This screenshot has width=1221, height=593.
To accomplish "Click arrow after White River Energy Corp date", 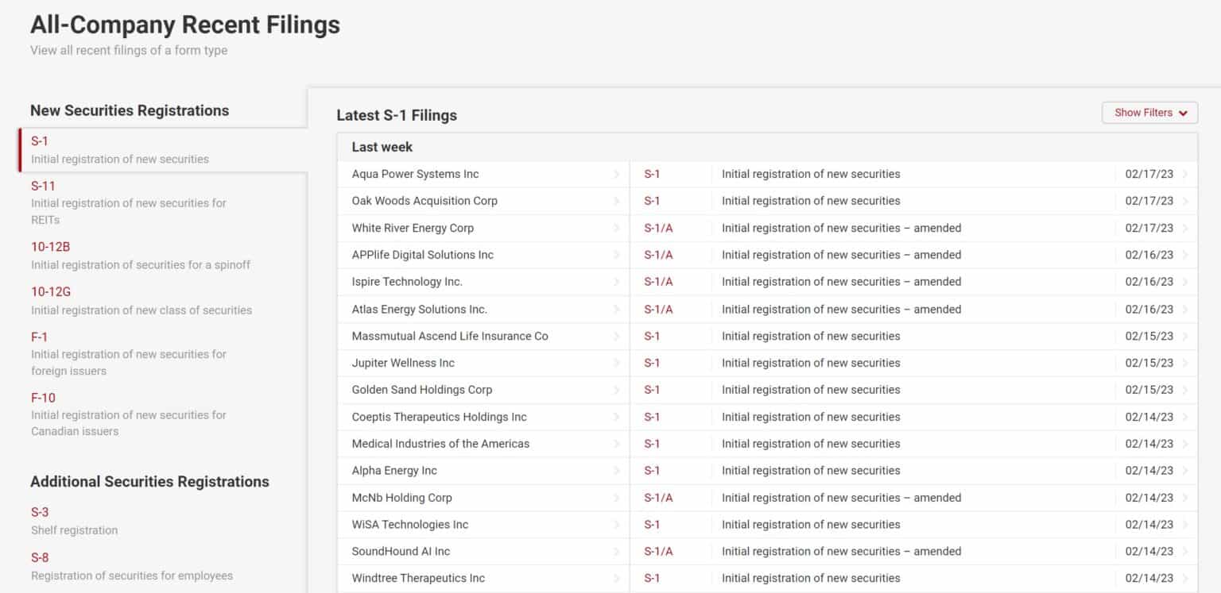I will 1185,229.
